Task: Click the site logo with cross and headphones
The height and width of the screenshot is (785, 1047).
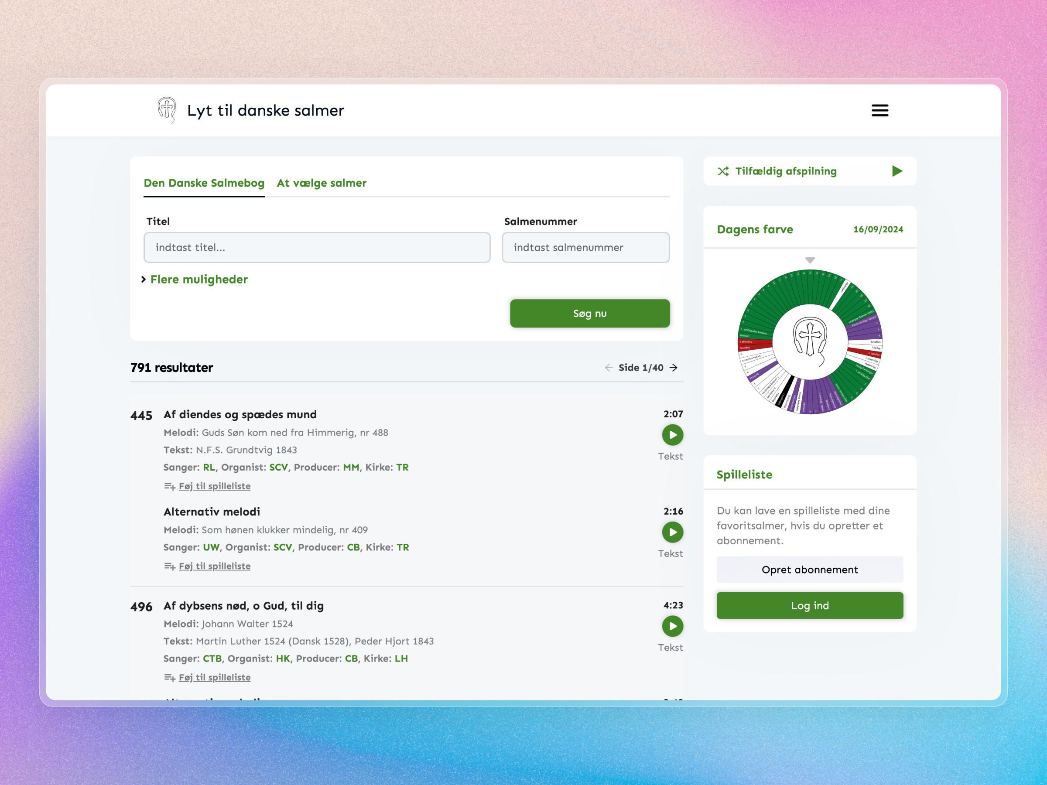Action: point(166,110)
